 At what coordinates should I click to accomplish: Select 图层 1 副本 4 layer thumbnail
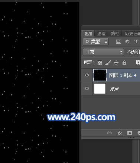(100, 75)
